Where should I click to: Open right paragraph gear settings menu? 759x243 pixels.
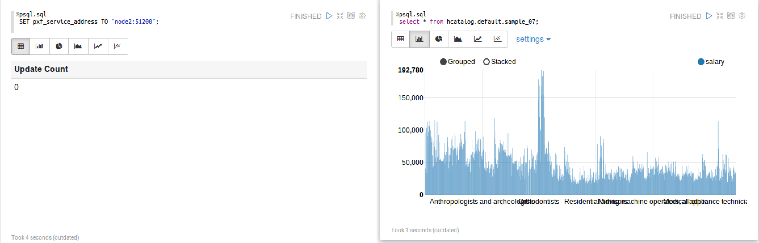tap(742, 16)
